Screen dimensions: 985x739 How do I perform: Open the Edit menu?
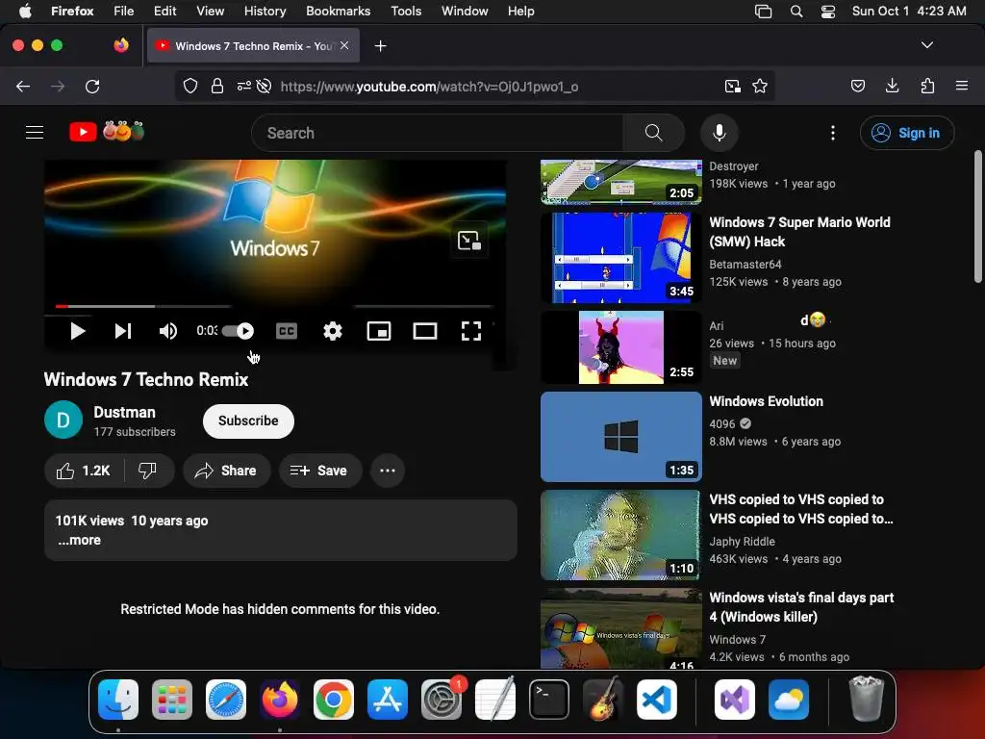[164, 12]
